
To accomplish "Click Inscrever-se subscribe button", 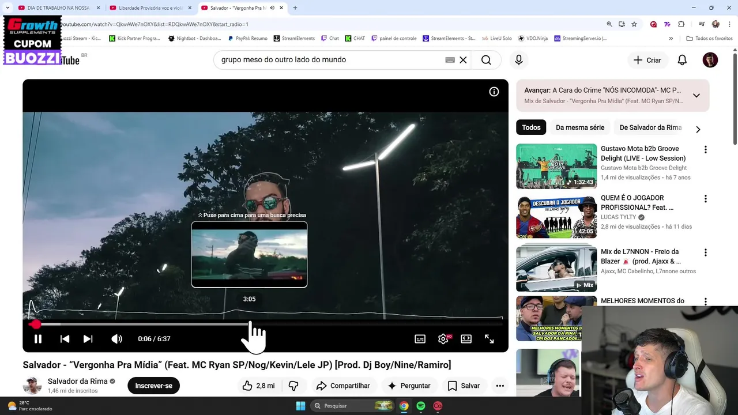I will pos(153,386).
